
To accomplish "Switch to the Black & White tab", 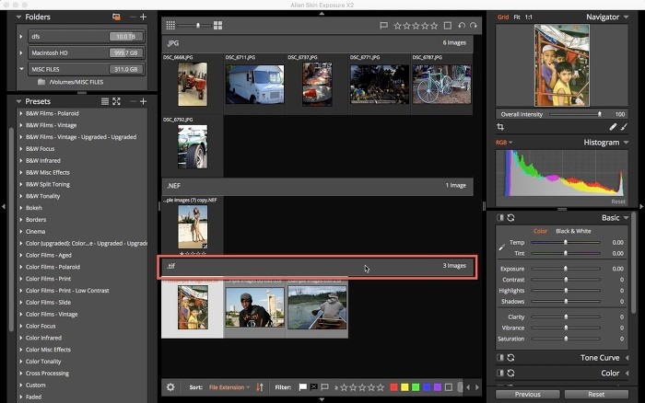I will pos(571,231).
